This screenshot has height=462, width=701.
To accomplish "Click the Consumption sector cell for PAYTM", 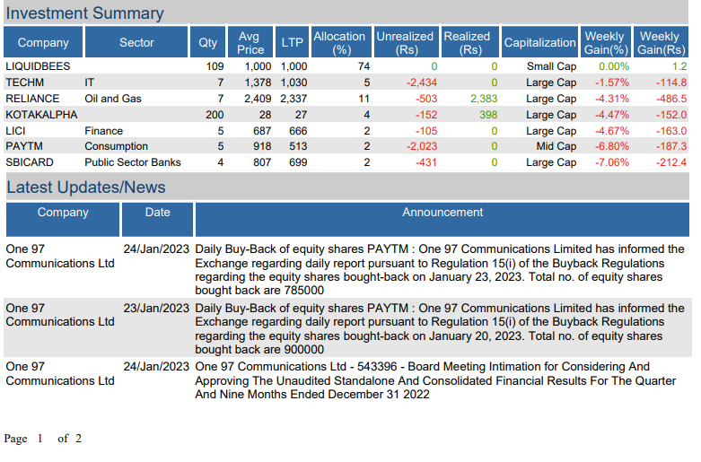I will (117, 146).
